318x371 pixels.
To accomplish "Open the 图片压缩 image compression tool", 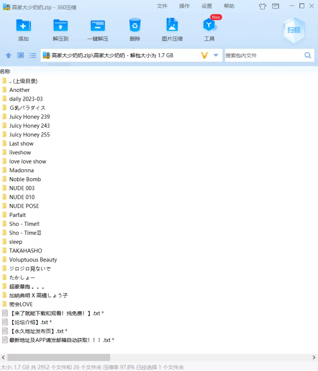I will click(x=172, y=25).
